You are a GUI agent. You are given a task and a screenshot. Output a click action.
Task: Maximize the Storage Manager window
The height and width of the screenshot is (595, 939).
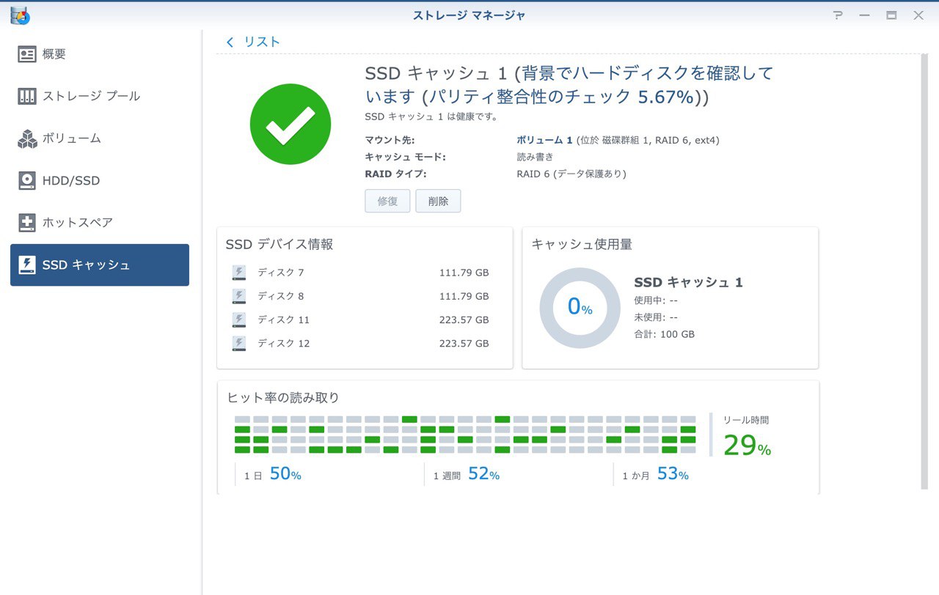pyautogui.click(x=891, y=15)
